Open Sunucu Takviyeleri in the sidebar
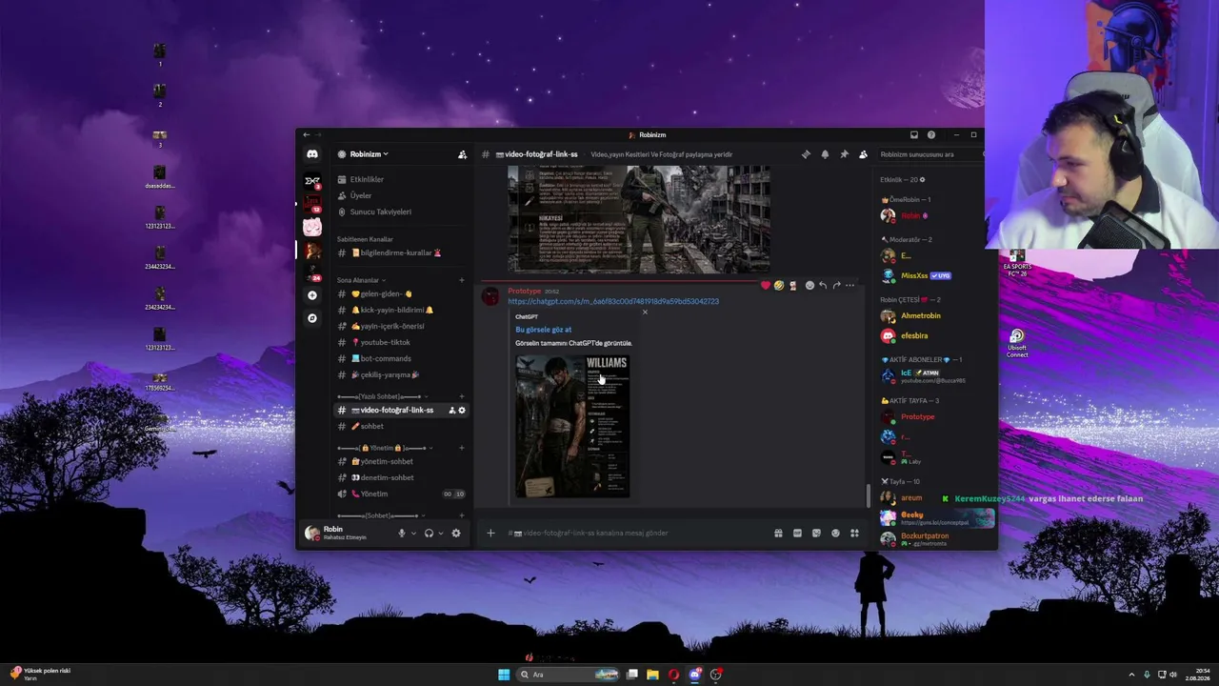Viewport: 1219px width, 686px height. (x=401, y=212)
